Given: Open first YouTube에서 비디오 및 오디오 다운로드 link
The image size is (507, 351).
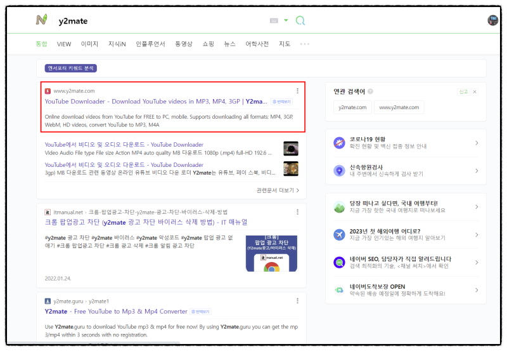Looking at the screenshot, I should 124,145.
